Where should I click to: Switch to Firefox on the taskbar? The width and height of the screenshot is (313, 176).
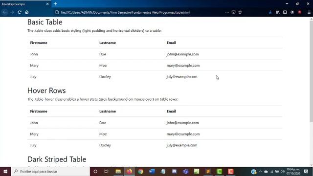129,172
